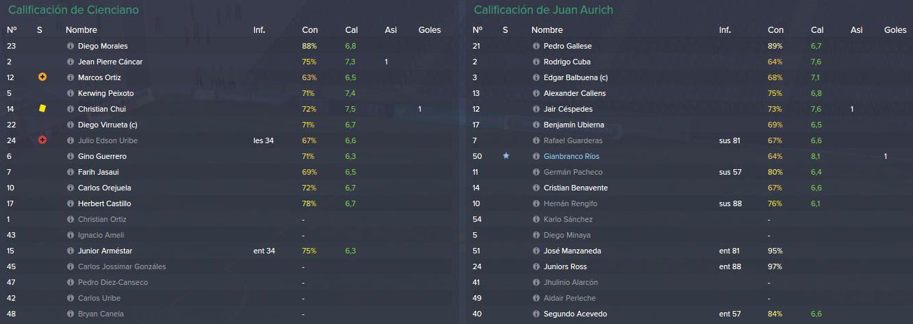Click info icon beside Segundo Acevedo
The height and width of the screenshot is (324, 913).
[536, 314]
